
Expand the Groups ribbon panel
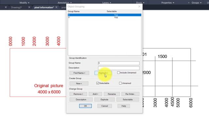point(197,3)
